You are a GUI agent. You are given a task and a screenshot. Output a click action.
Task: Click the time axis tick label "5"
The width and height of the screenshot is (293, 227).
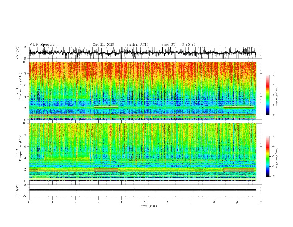point(145,202)
